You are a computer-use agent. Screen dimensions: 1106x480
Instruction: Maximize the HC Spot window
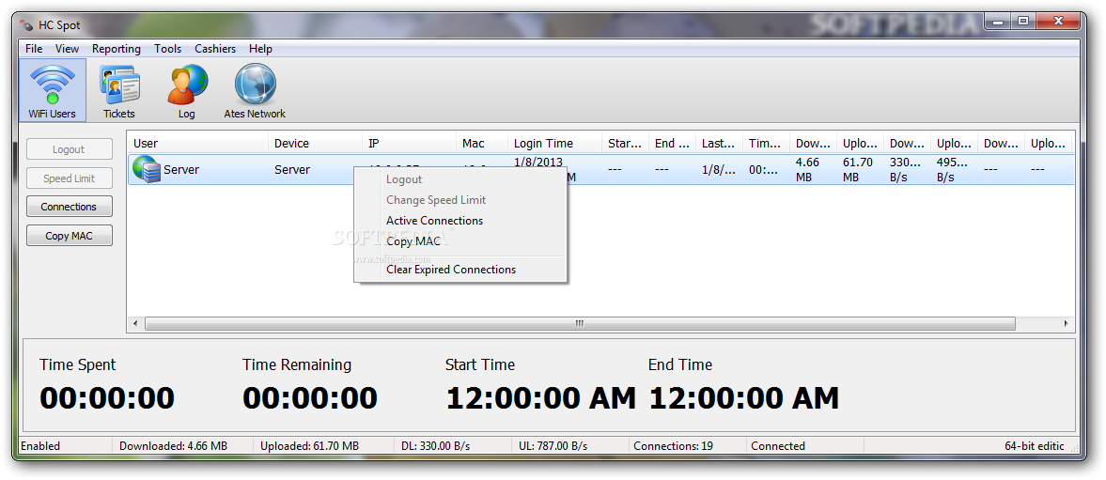tap(1022, 22)
